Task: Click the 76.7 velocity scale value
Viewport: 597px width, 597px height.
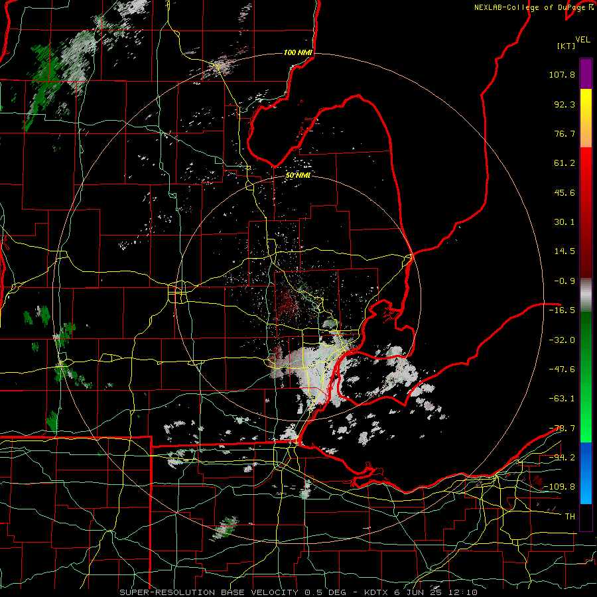Action: coord(564,133)
